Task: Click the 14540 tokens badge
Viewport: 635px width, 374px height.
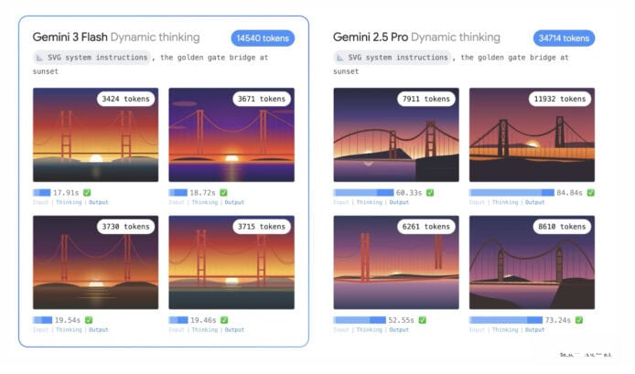Action: (x=262, y=38)
